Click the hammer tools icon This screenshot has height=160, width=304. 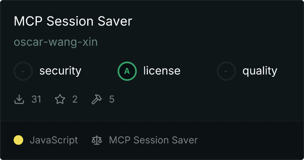(x=96, y=99)
